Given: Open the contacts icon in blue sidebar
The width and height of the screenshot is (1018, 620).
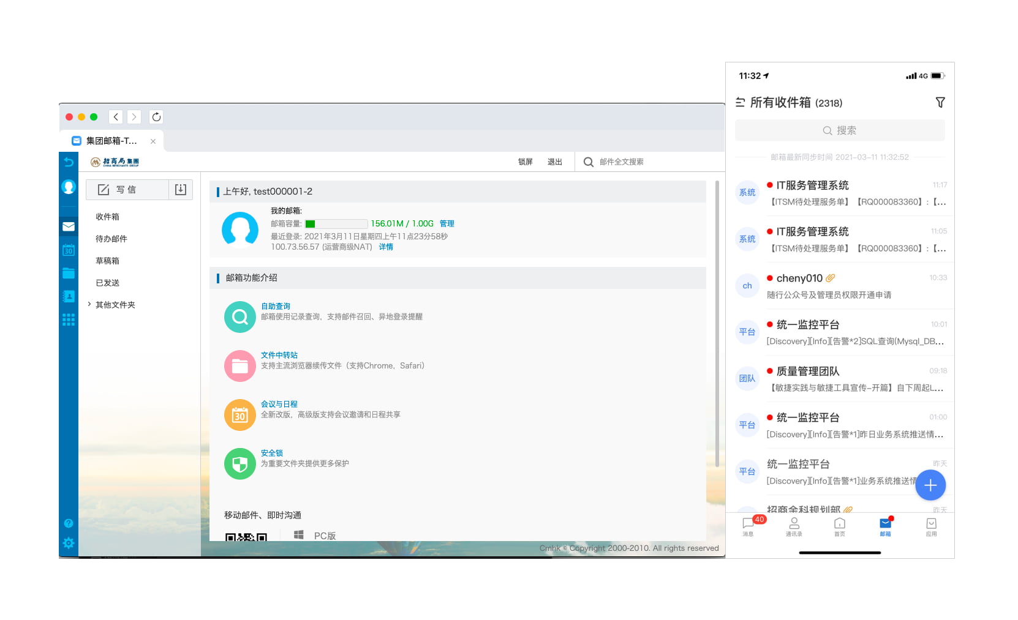Looking at the screenshot, I should (x=69, y=296).
